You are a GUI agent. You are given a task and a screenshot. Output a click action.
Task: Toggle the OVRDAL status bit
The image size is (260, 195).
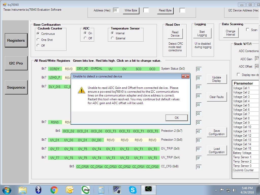96,69
